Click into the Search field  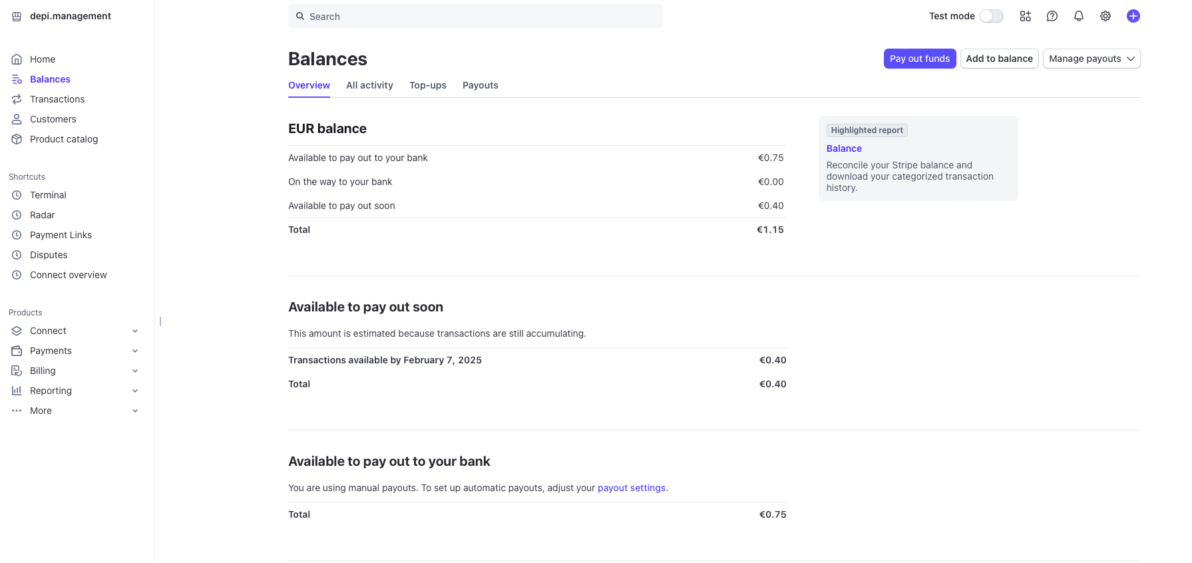click(476, 16)
